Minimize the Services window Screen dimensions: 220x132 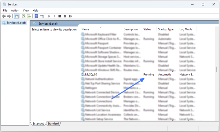coord(192,4)
